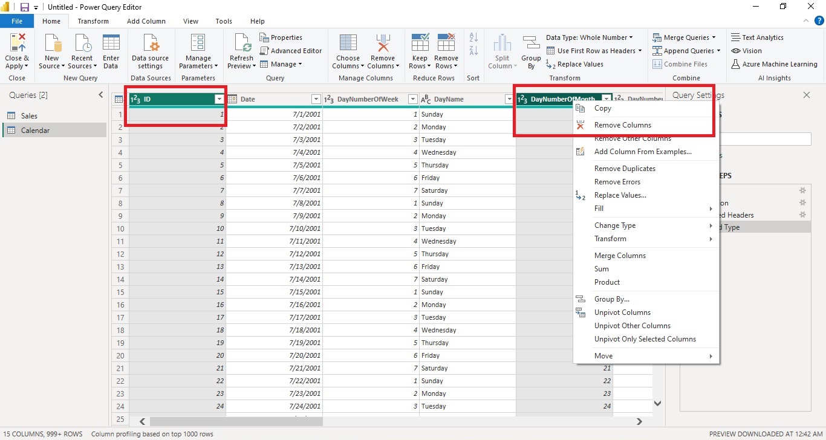Select the New Source icon
The height and width of the screenshot is (440, 826).
(51, 51)
